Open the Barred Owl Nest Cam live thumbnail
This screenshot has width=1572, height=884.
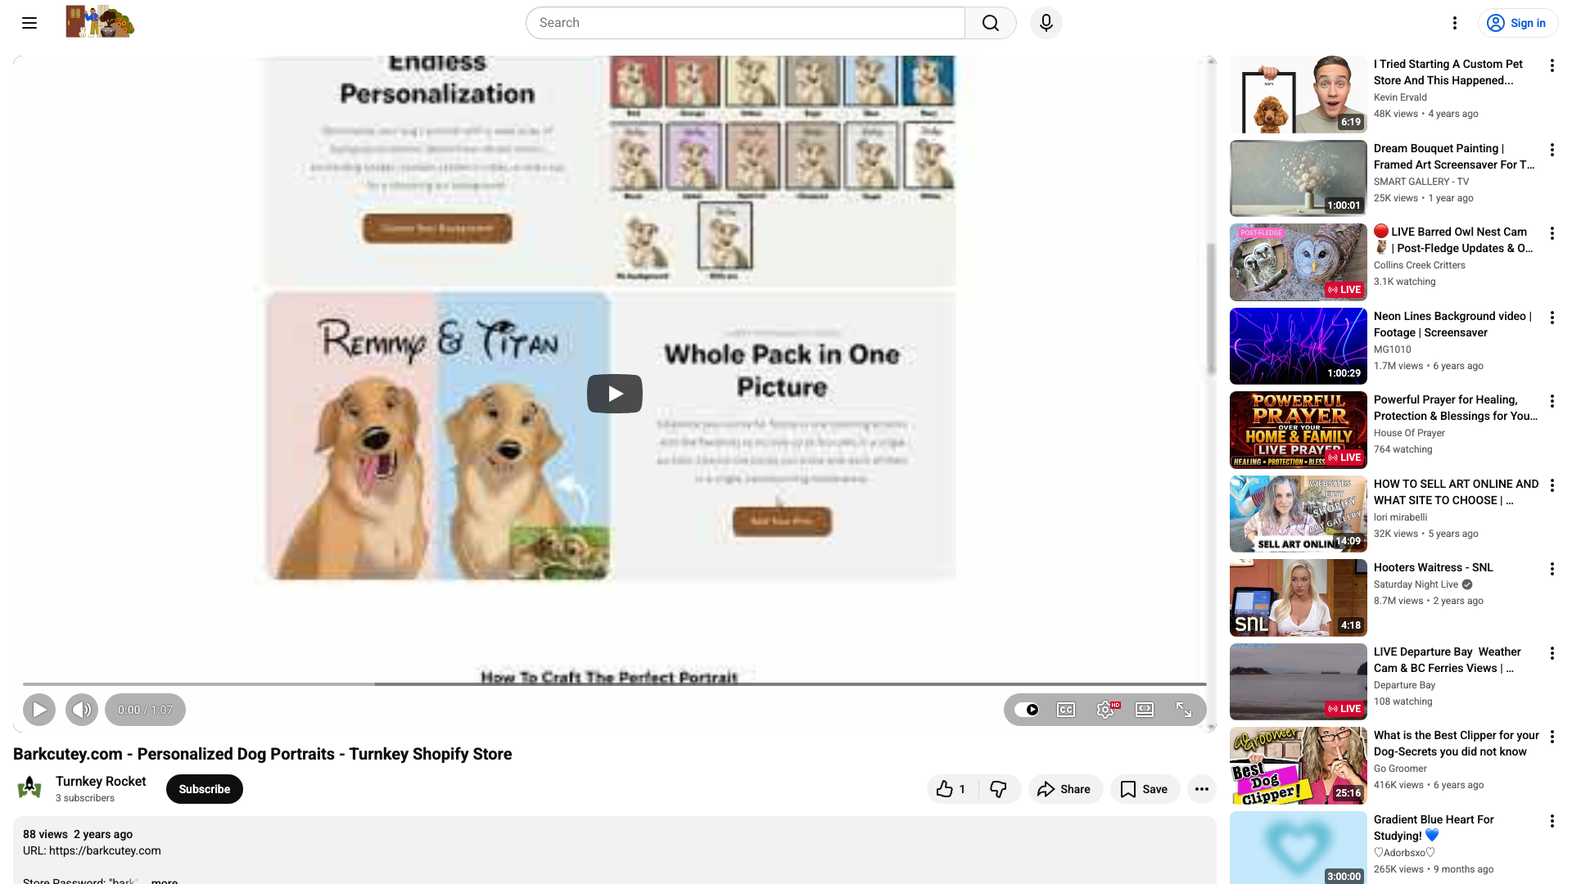pos(1299,262)
